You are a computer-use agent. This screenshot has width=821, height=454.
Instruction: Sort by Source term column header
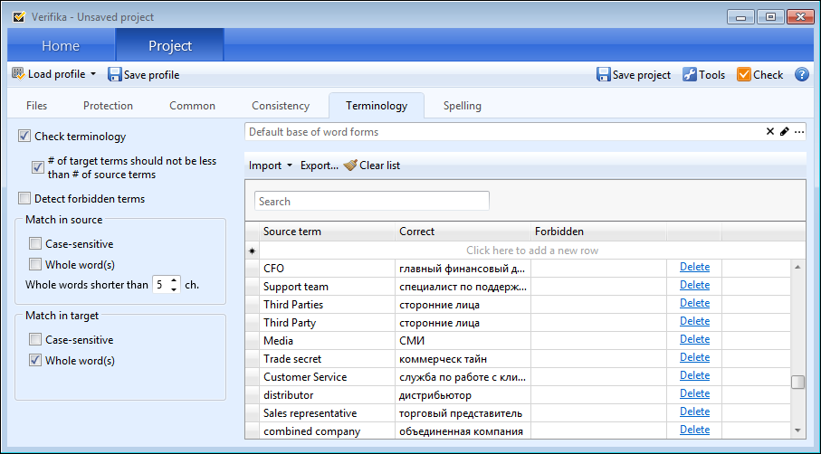327,232
